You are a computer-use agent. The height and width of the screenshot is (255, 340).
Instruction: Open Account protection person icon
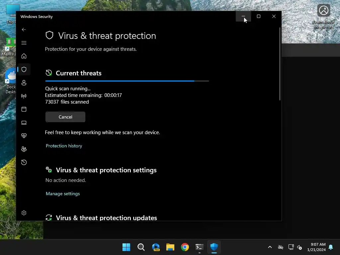[x=24, y=83]
